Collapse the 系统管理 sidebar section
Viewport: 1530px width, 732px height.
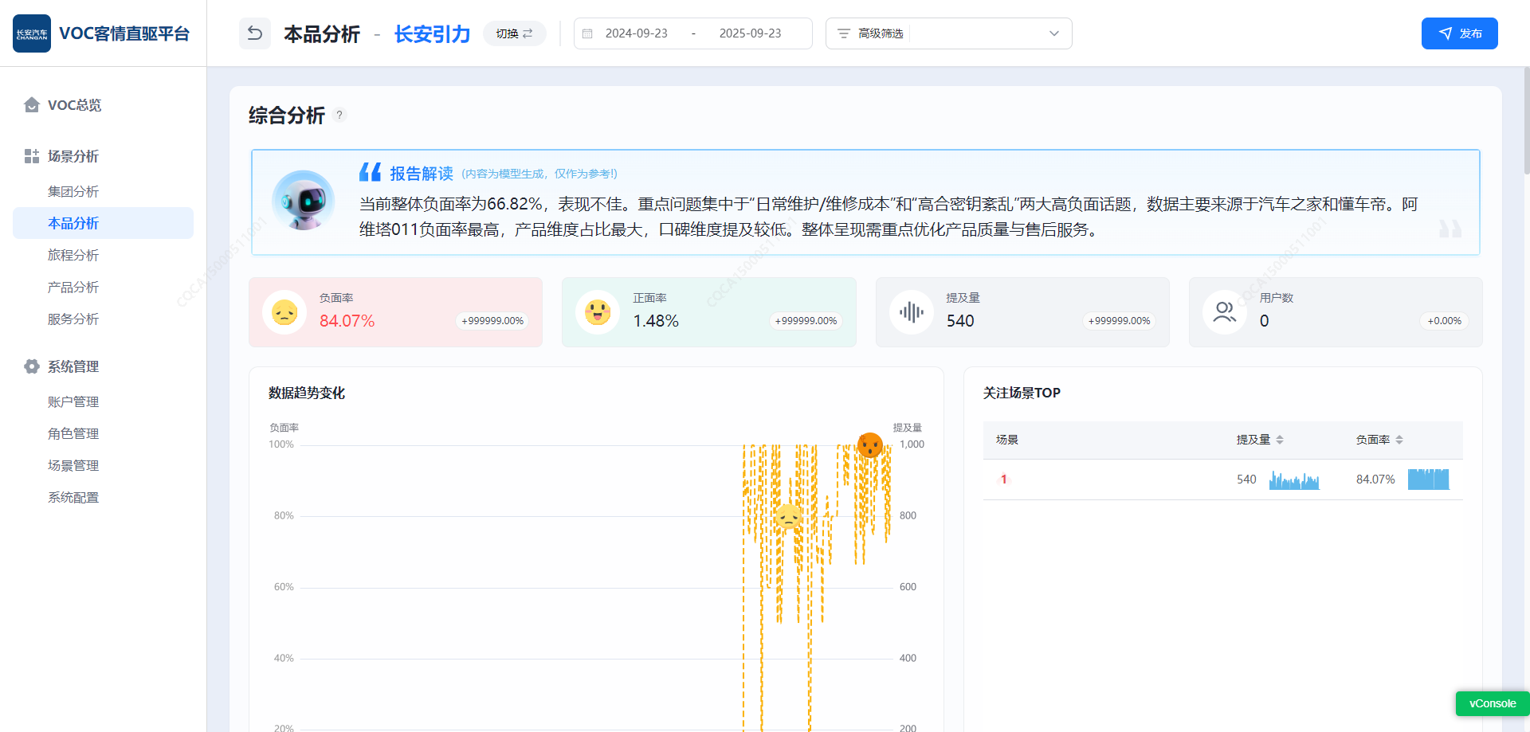(73, 366)
